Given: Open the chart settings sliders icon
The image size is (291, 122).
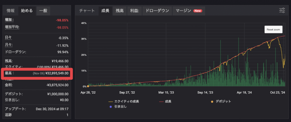Looking at the screenshot, I should [x=282, y=11].
